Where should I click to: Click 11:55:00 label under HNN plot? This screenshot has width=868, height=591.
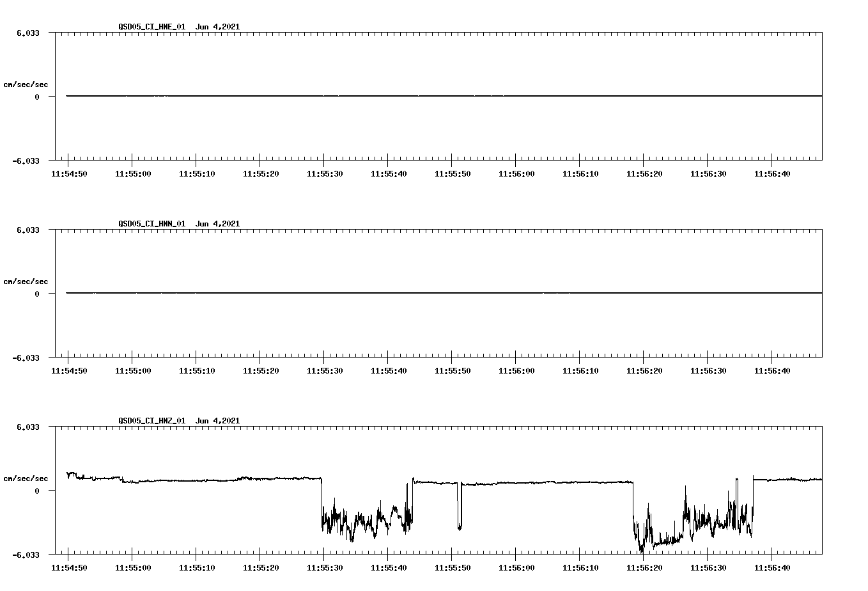click(x=133, y=371)
